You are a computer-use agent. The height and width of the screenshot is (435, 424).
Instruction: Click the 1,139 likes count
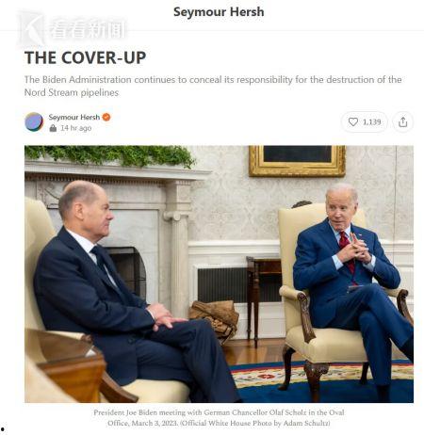[x=372, y=122]
